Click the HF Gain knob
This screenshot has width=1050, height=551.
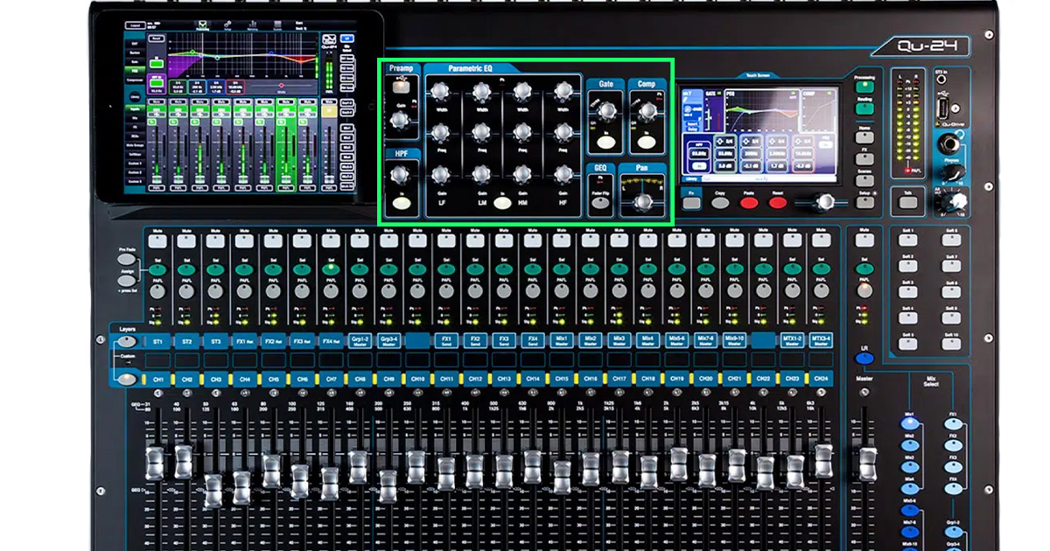pos(563,174)
